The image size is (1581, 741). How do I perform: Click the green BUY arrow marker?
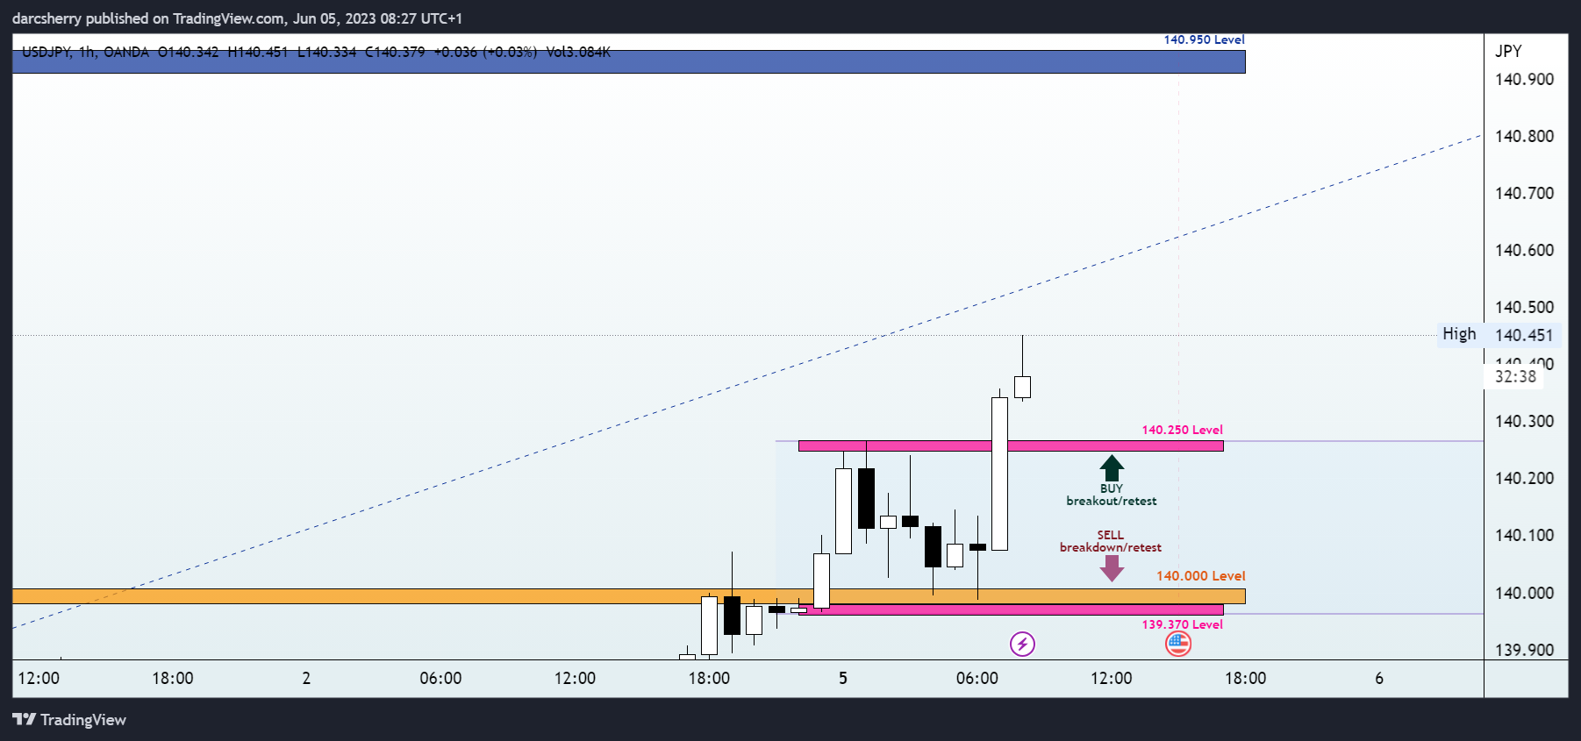pos(1112,468)
